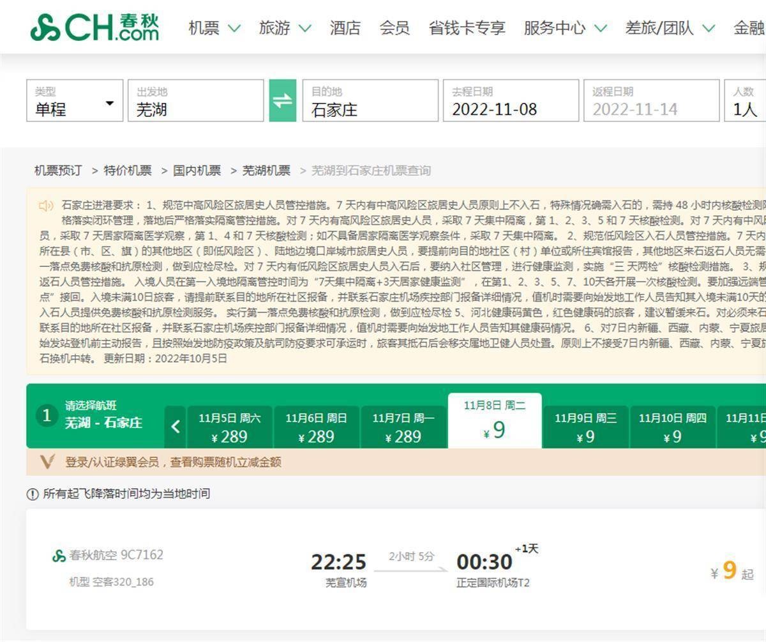Click the 去程日期 departure date field

[x=511, y=101]
